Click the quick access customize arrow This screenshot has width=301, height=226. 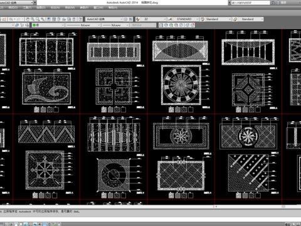coord(35,3)
